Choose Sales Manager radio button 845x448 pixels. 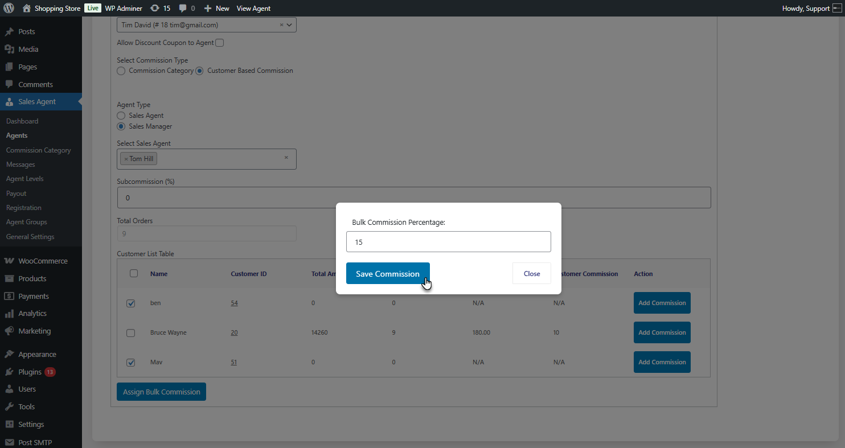[121, 126]
